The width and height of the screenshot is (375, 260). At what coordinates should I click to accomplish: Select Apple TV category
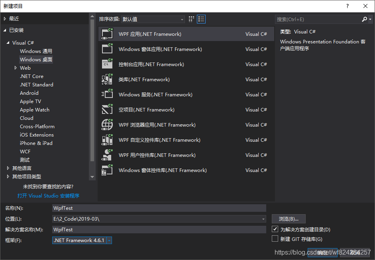(30, 101)
